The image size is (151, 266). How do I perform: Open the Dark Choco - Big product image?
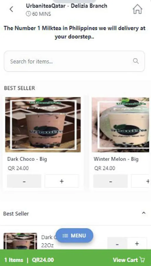pos(43,125)
